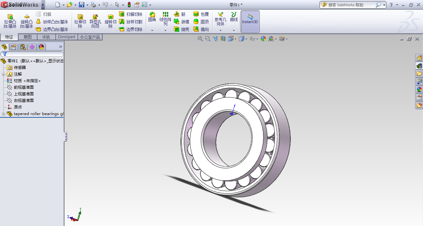
Task: Switch to the DimXpert tab
Action: tap(66, 37)
